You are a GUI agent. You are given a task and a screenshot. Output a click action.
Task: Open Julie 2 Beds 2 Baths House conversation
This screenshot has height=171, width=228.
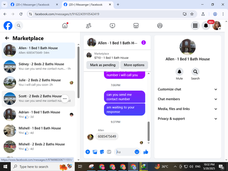(38, 83)
